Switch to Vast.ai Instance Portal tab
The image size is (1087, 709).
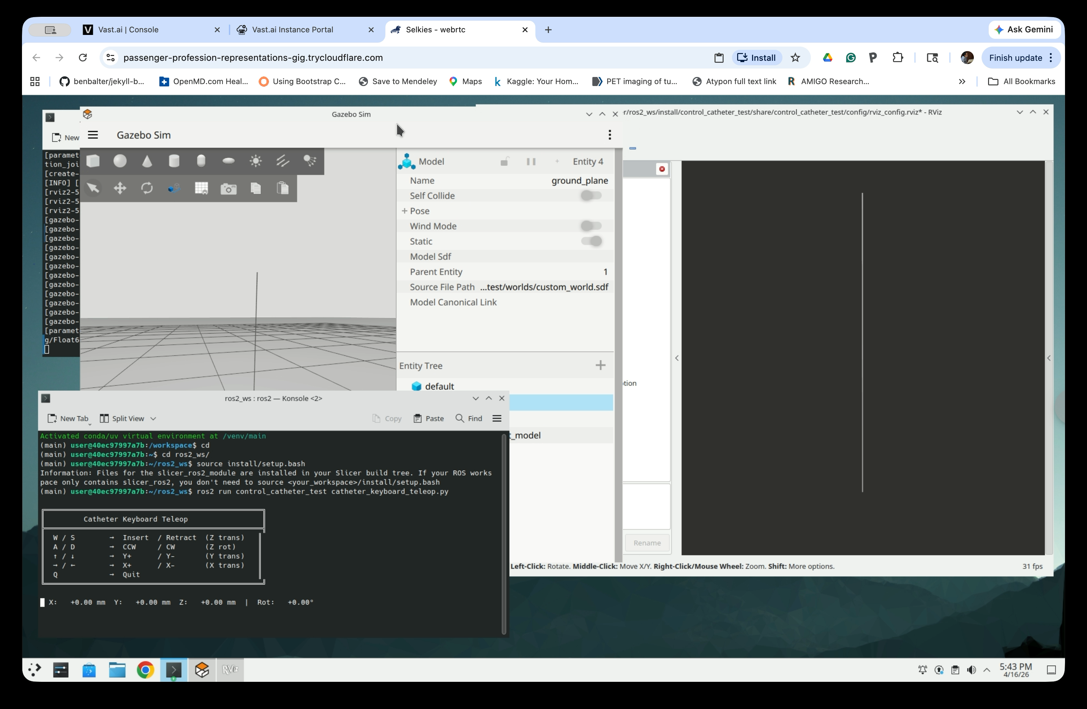point(292,30)
